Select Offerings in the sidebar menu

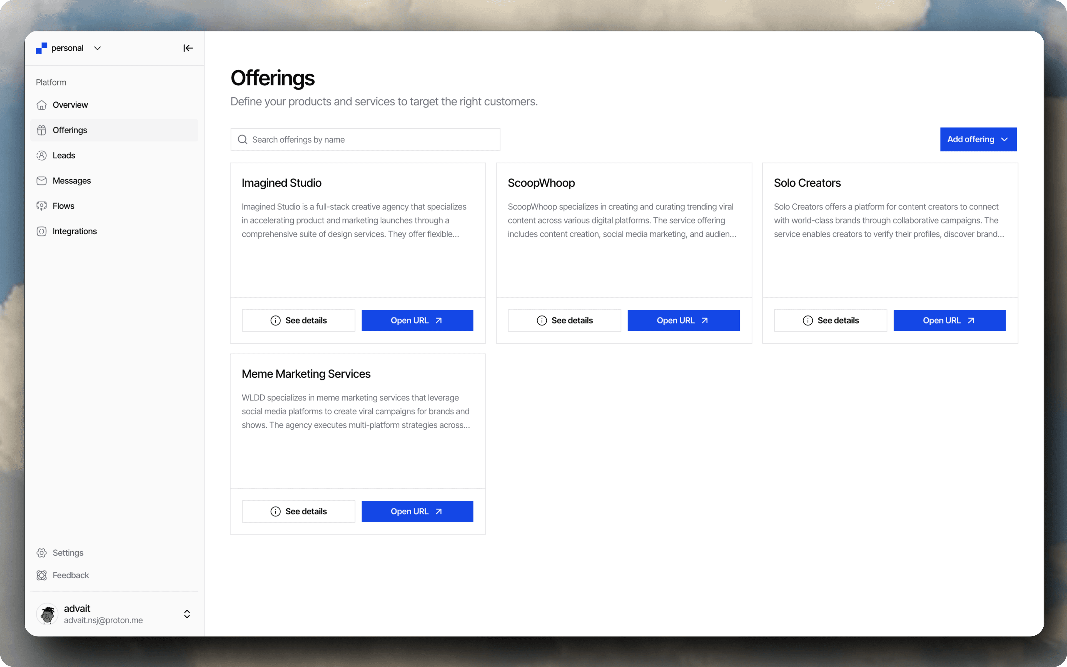pyautogui.click(x=70, y=130)
